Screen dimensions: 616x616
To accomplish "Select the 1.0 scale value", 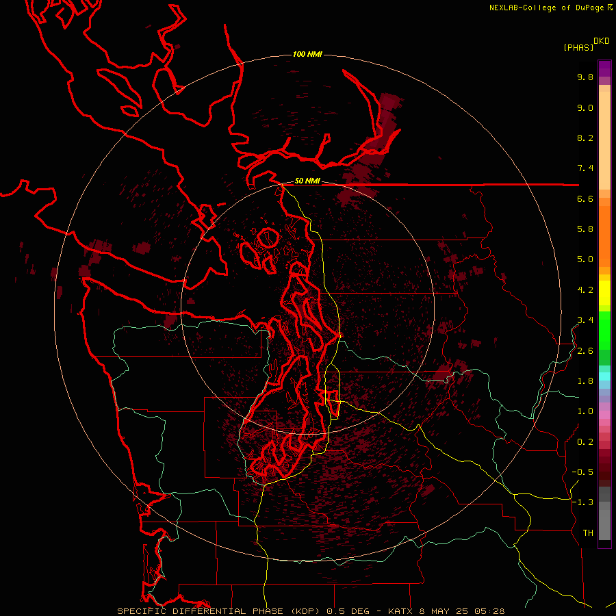I will pyautogui.click(x=585, y=412).
